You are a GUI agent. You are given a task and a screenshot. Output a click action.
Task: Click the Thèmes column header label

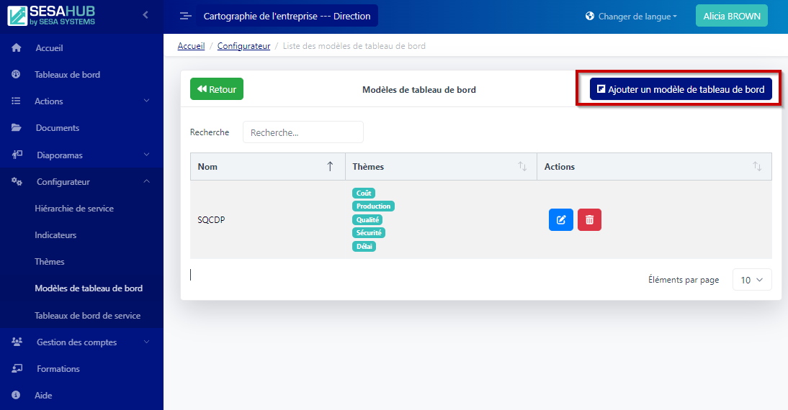tap(368, 167)
